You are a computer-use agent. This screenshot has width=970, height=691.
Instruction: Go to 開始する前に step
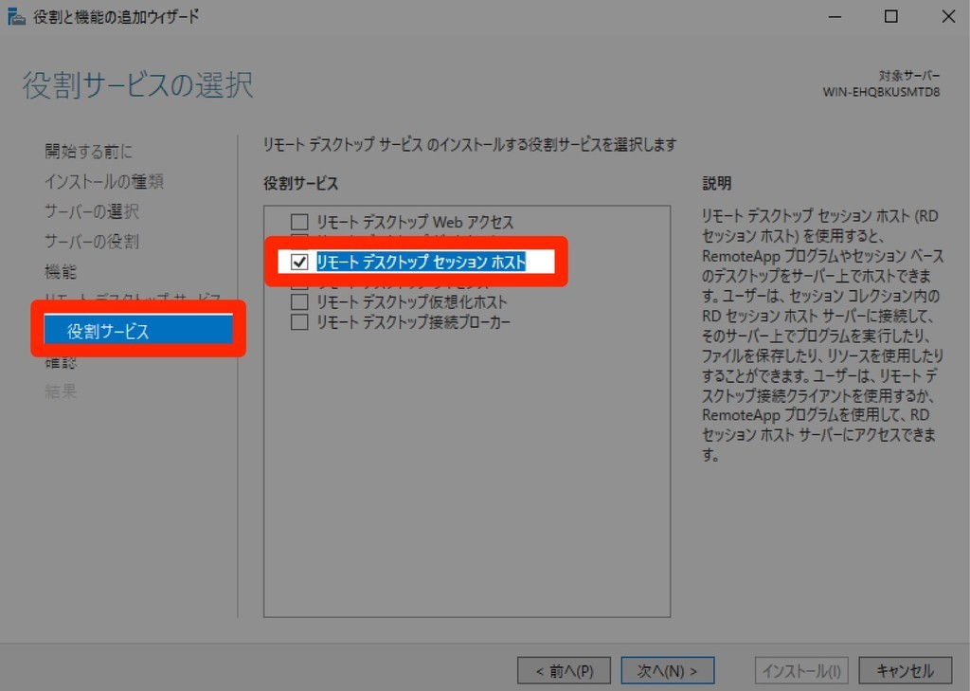pyautogui.click(x=88, y=151)
